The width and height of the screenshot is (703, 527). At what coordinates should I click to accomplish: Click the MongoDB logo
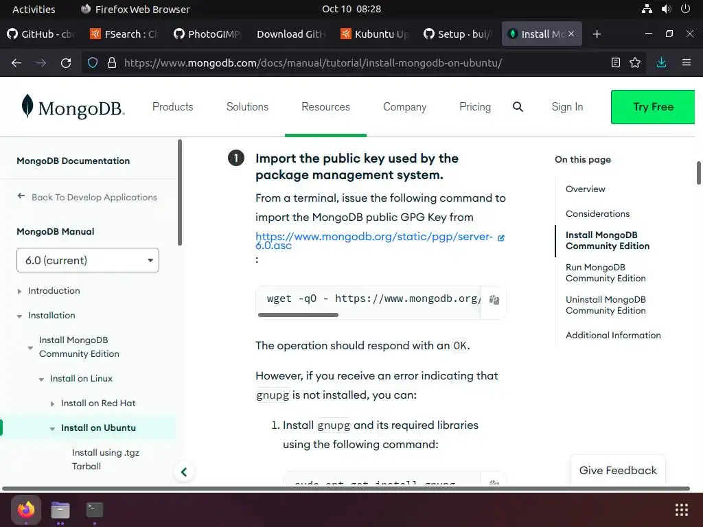tap(73, 106)
